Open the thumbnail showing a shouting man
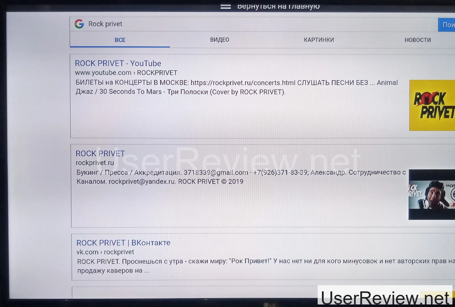This screenshot has height=307, width=455. (x=431, y=195)
